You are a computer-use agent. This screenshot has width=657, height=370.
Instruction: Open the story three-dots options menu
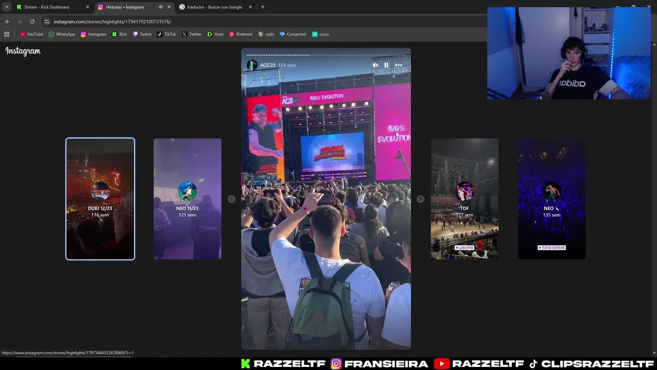(398, 65)
